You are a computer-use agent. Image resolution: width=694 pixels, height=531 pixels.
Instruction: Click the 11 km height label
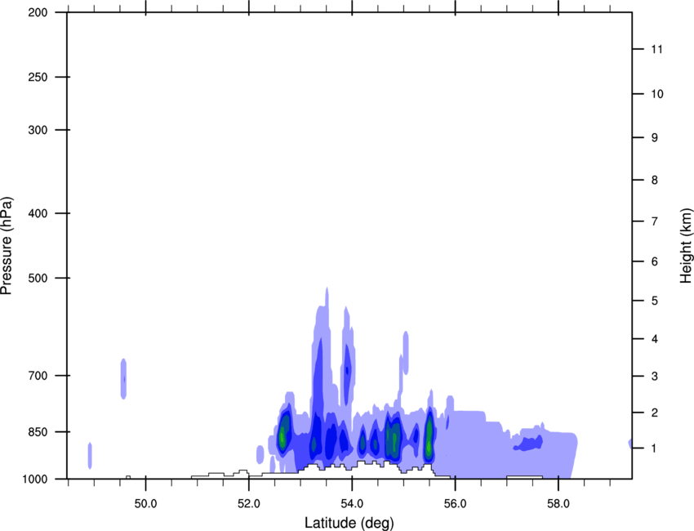tap(657, 49)
